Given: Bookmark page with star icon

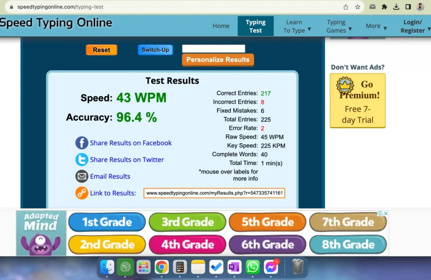Looking at the screenshot, I should point(357,7).
